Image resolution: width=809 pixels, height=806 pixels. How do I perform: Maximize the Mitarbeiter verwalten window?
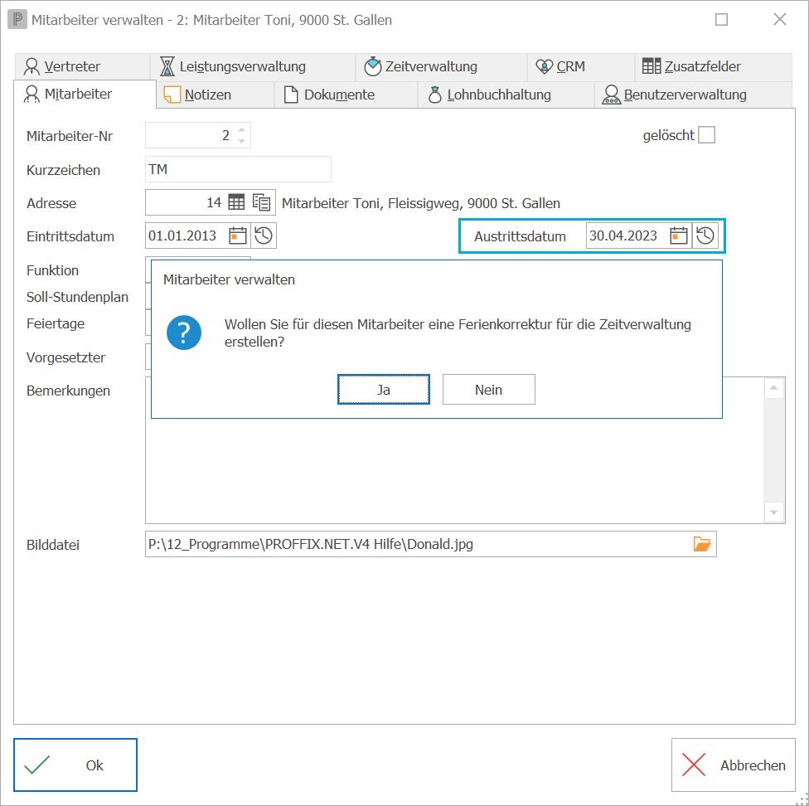721,20
